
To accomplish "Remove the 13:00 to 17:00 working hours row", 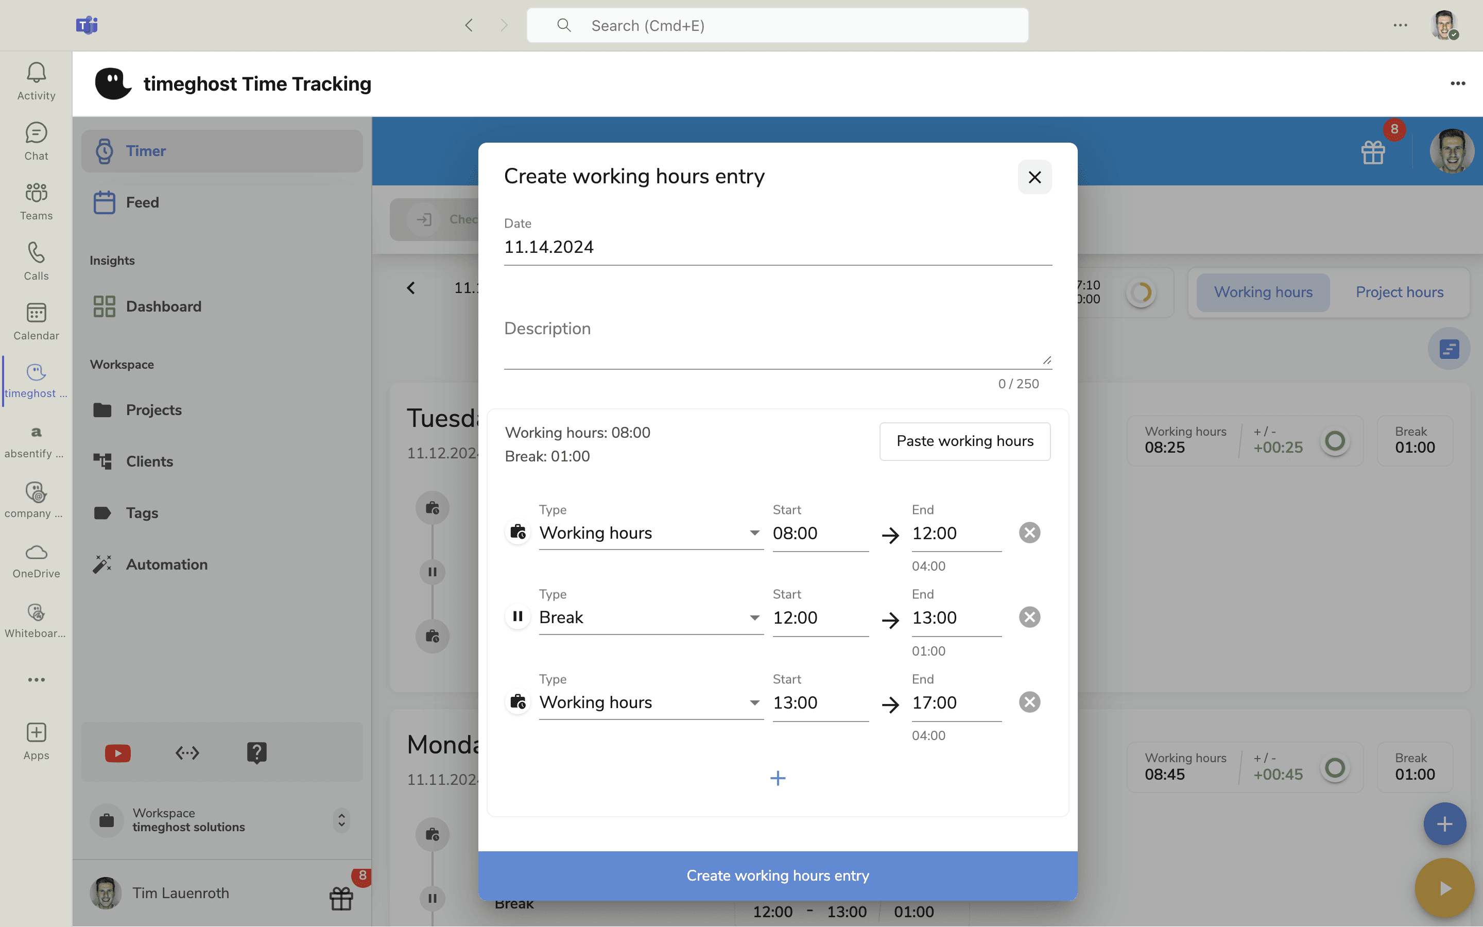I will pyautogui.click(x=1029, y=701).
